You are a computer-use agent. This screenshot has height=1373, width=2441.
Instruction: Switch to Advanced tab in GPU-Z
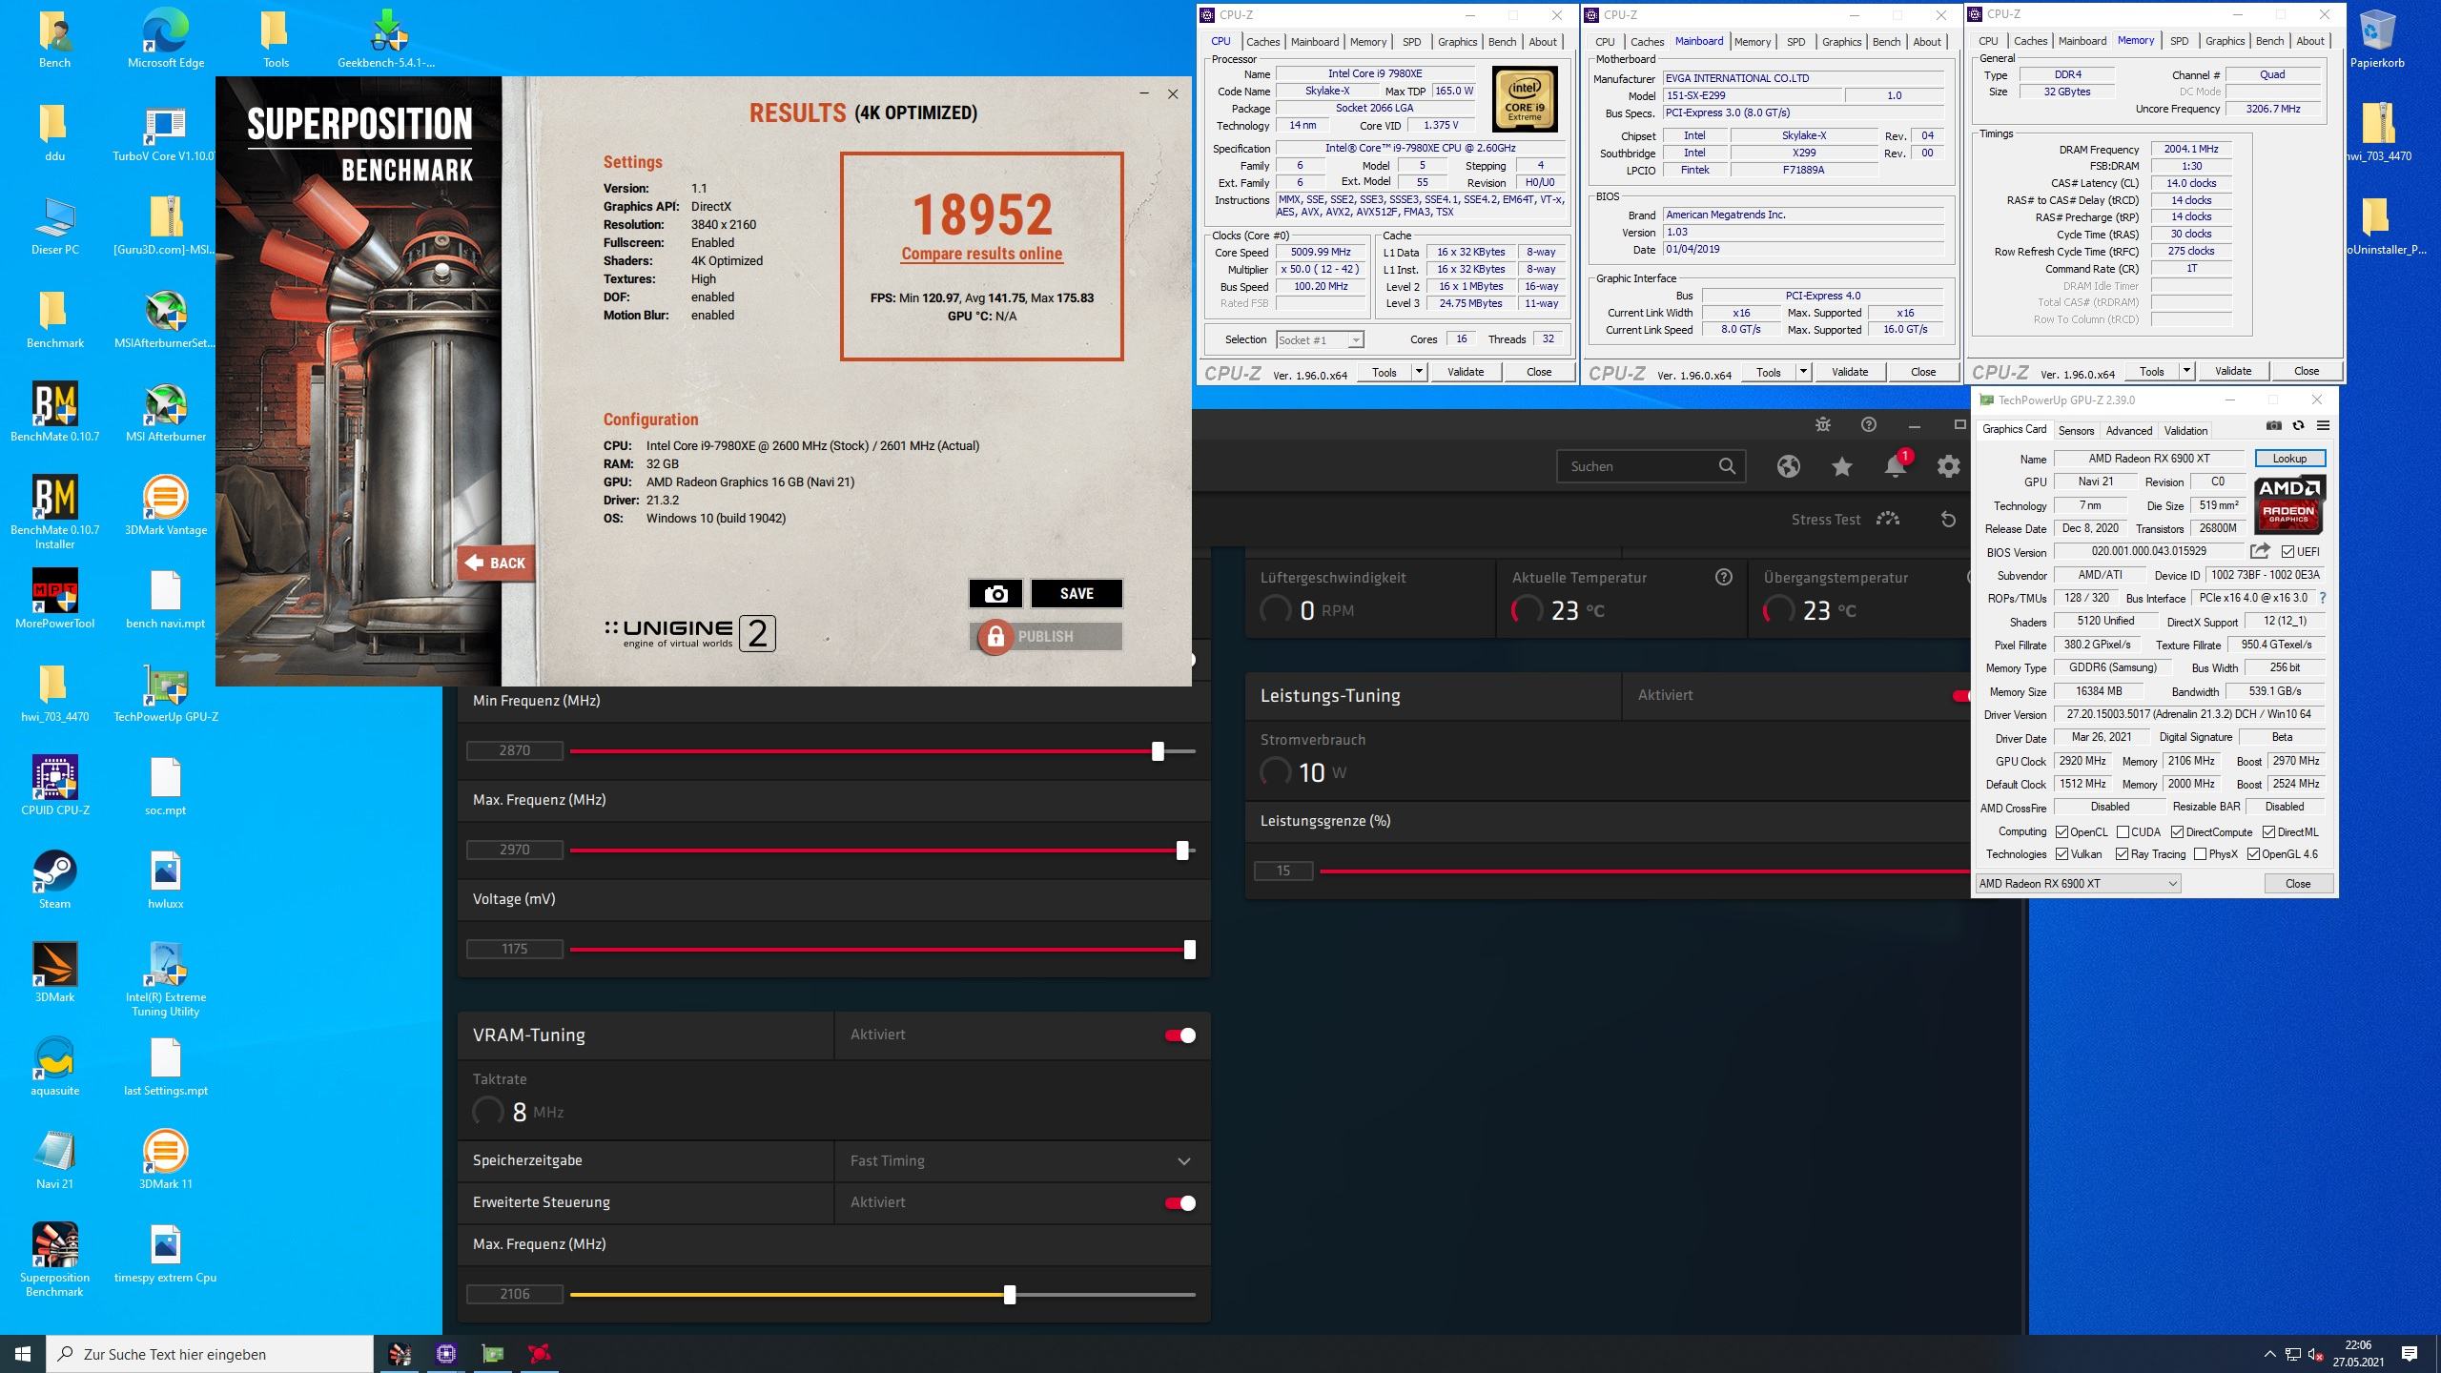click(x=2128, y=431)
